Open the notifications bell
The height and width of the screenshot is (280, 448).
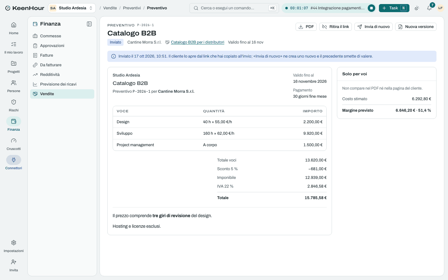pyautogui.click(x=429, y=8)
